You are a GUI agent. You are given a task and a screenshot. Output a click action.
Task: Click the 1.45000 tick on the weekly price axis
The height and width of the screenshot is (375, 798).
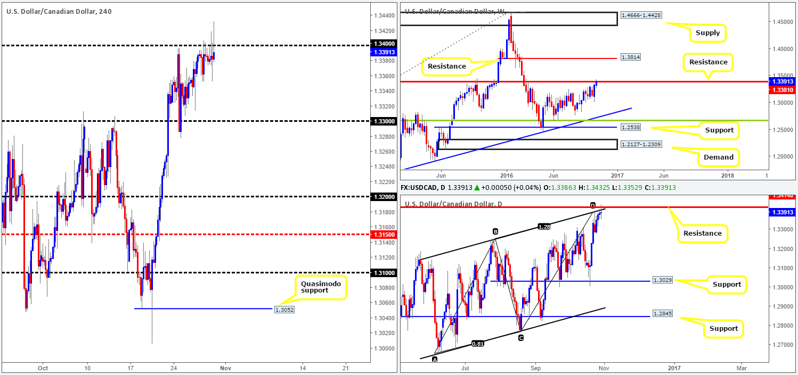pos(782,22)
